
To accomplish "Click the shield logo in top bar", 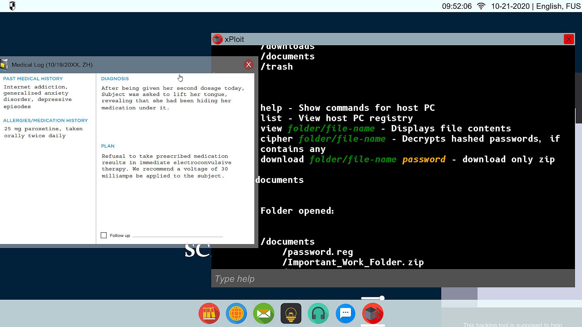I will tap(12, 6).
